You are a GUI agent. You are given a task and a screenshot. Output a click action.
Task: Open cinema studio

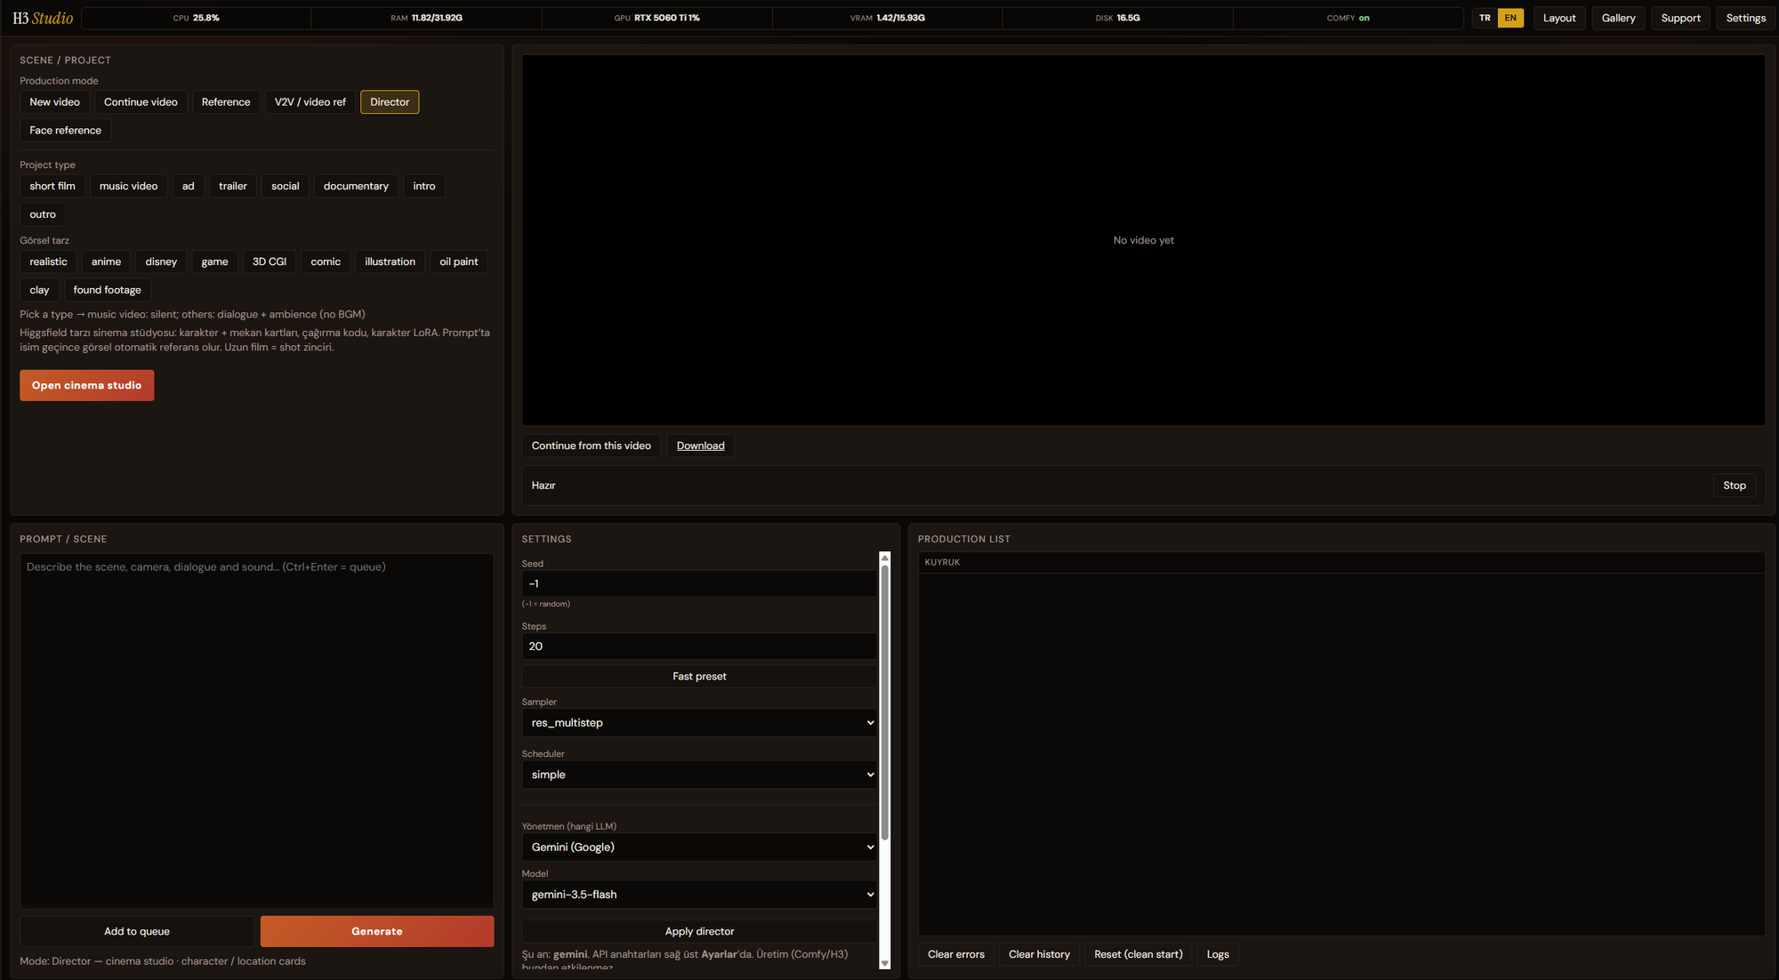coord(87,386)
